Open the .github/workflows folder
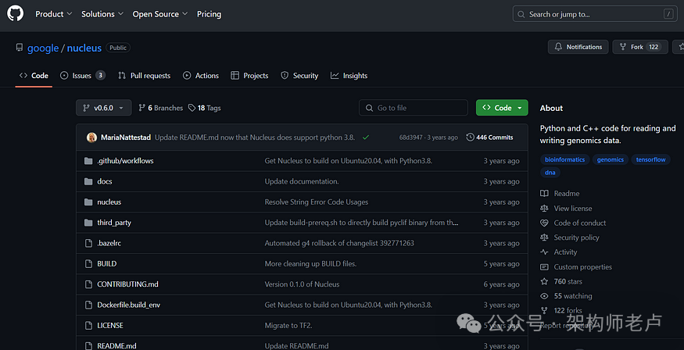This screenshot has height=350, width=684. coord(125,161)
